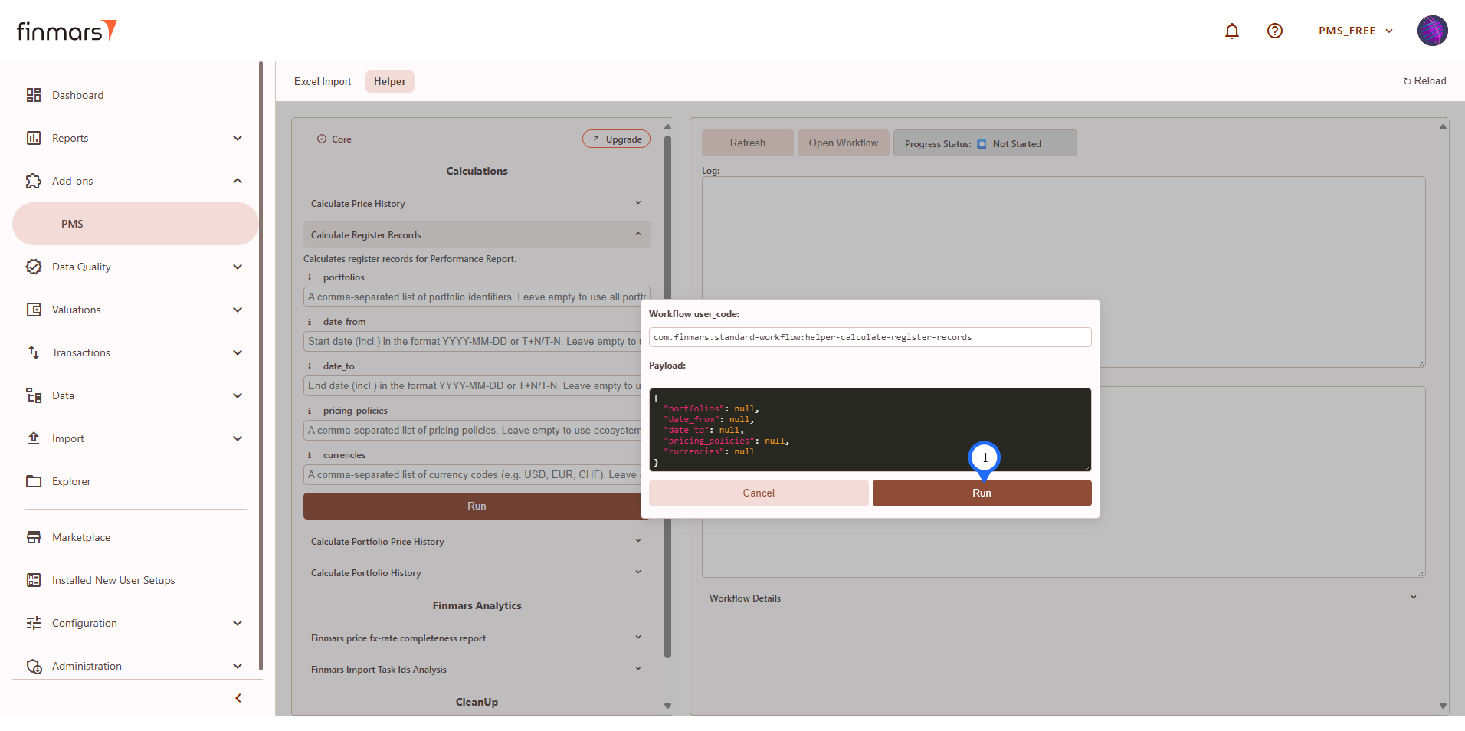Cancel the workflow dialog
The width and height of the screenshot is (1465, 731).
tap(759, 493)
